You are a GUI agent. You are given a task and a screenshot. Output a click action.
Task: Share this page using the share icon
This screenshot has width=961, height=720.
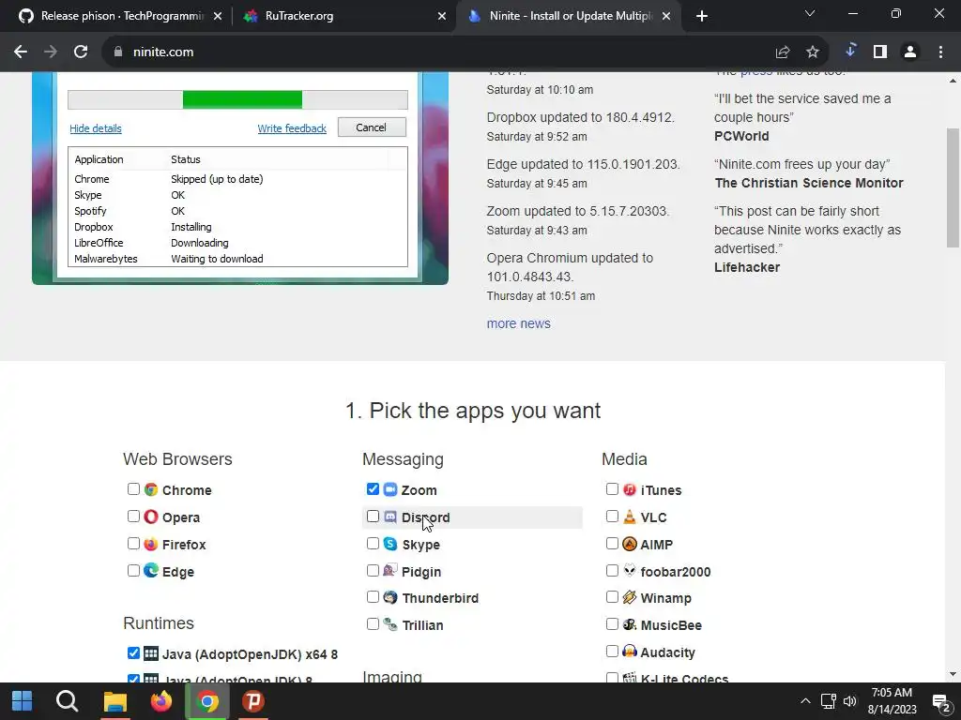coord(782,52)
